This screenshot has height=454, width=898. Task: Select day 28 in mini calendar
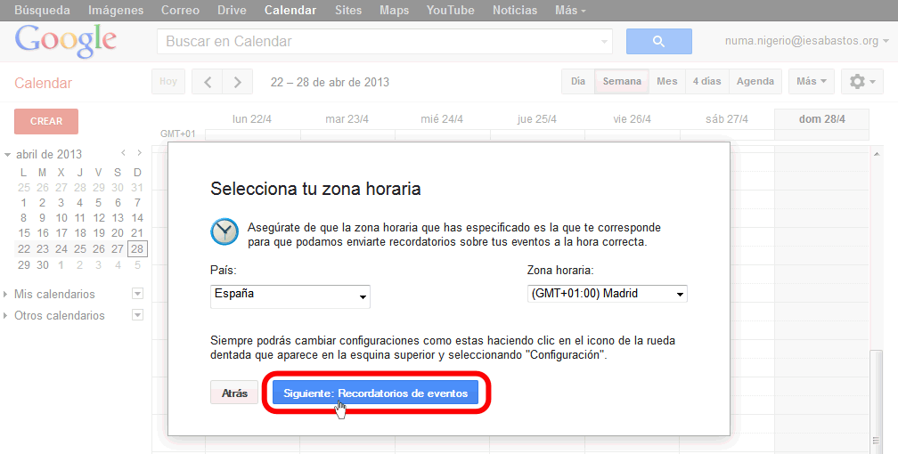pos(137,249)
